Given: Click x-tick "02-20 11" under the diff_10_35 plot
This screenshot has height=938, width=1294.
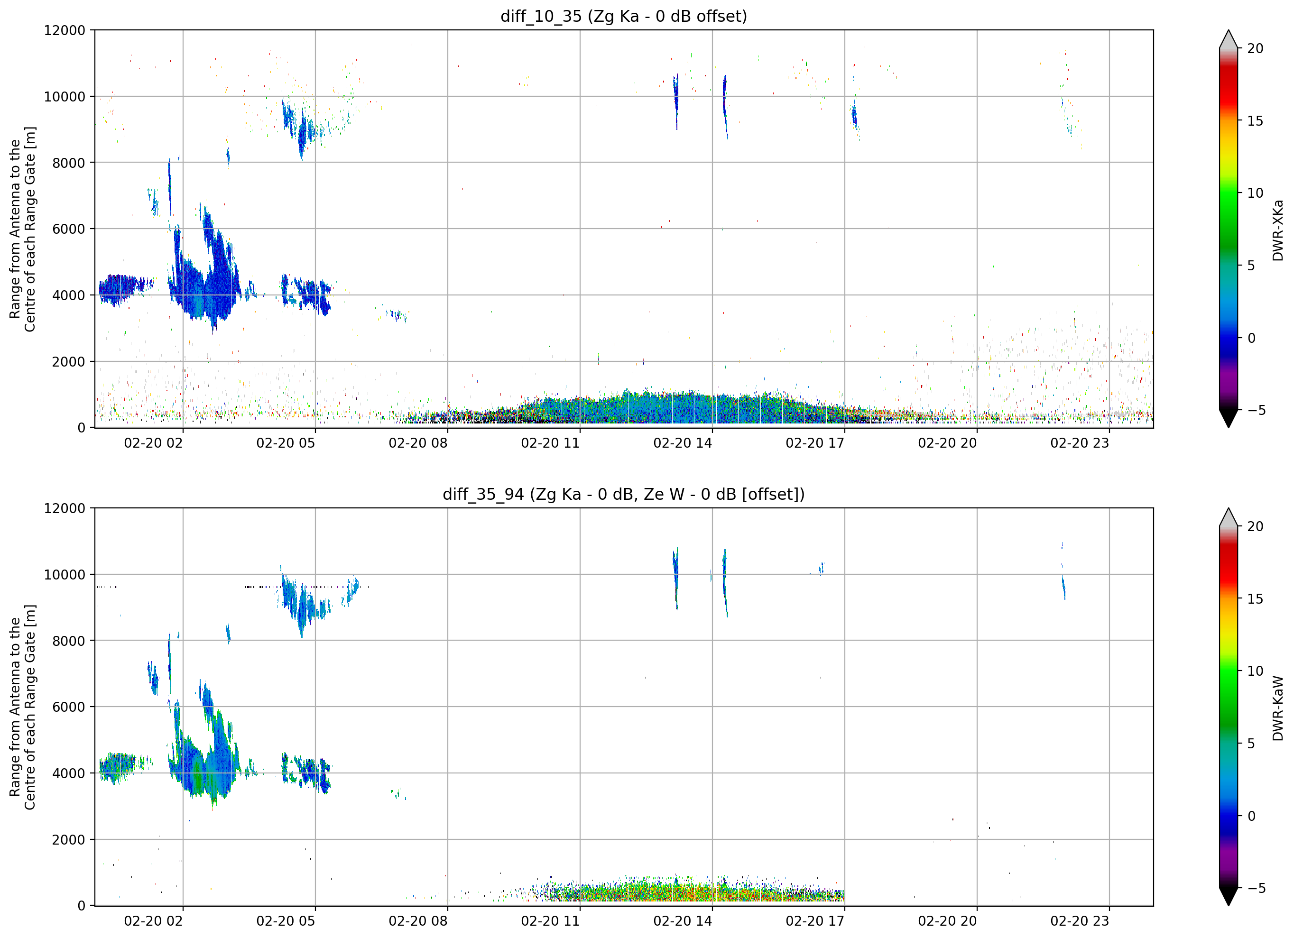Looking at the screenshot, I should tap(551, 443).
